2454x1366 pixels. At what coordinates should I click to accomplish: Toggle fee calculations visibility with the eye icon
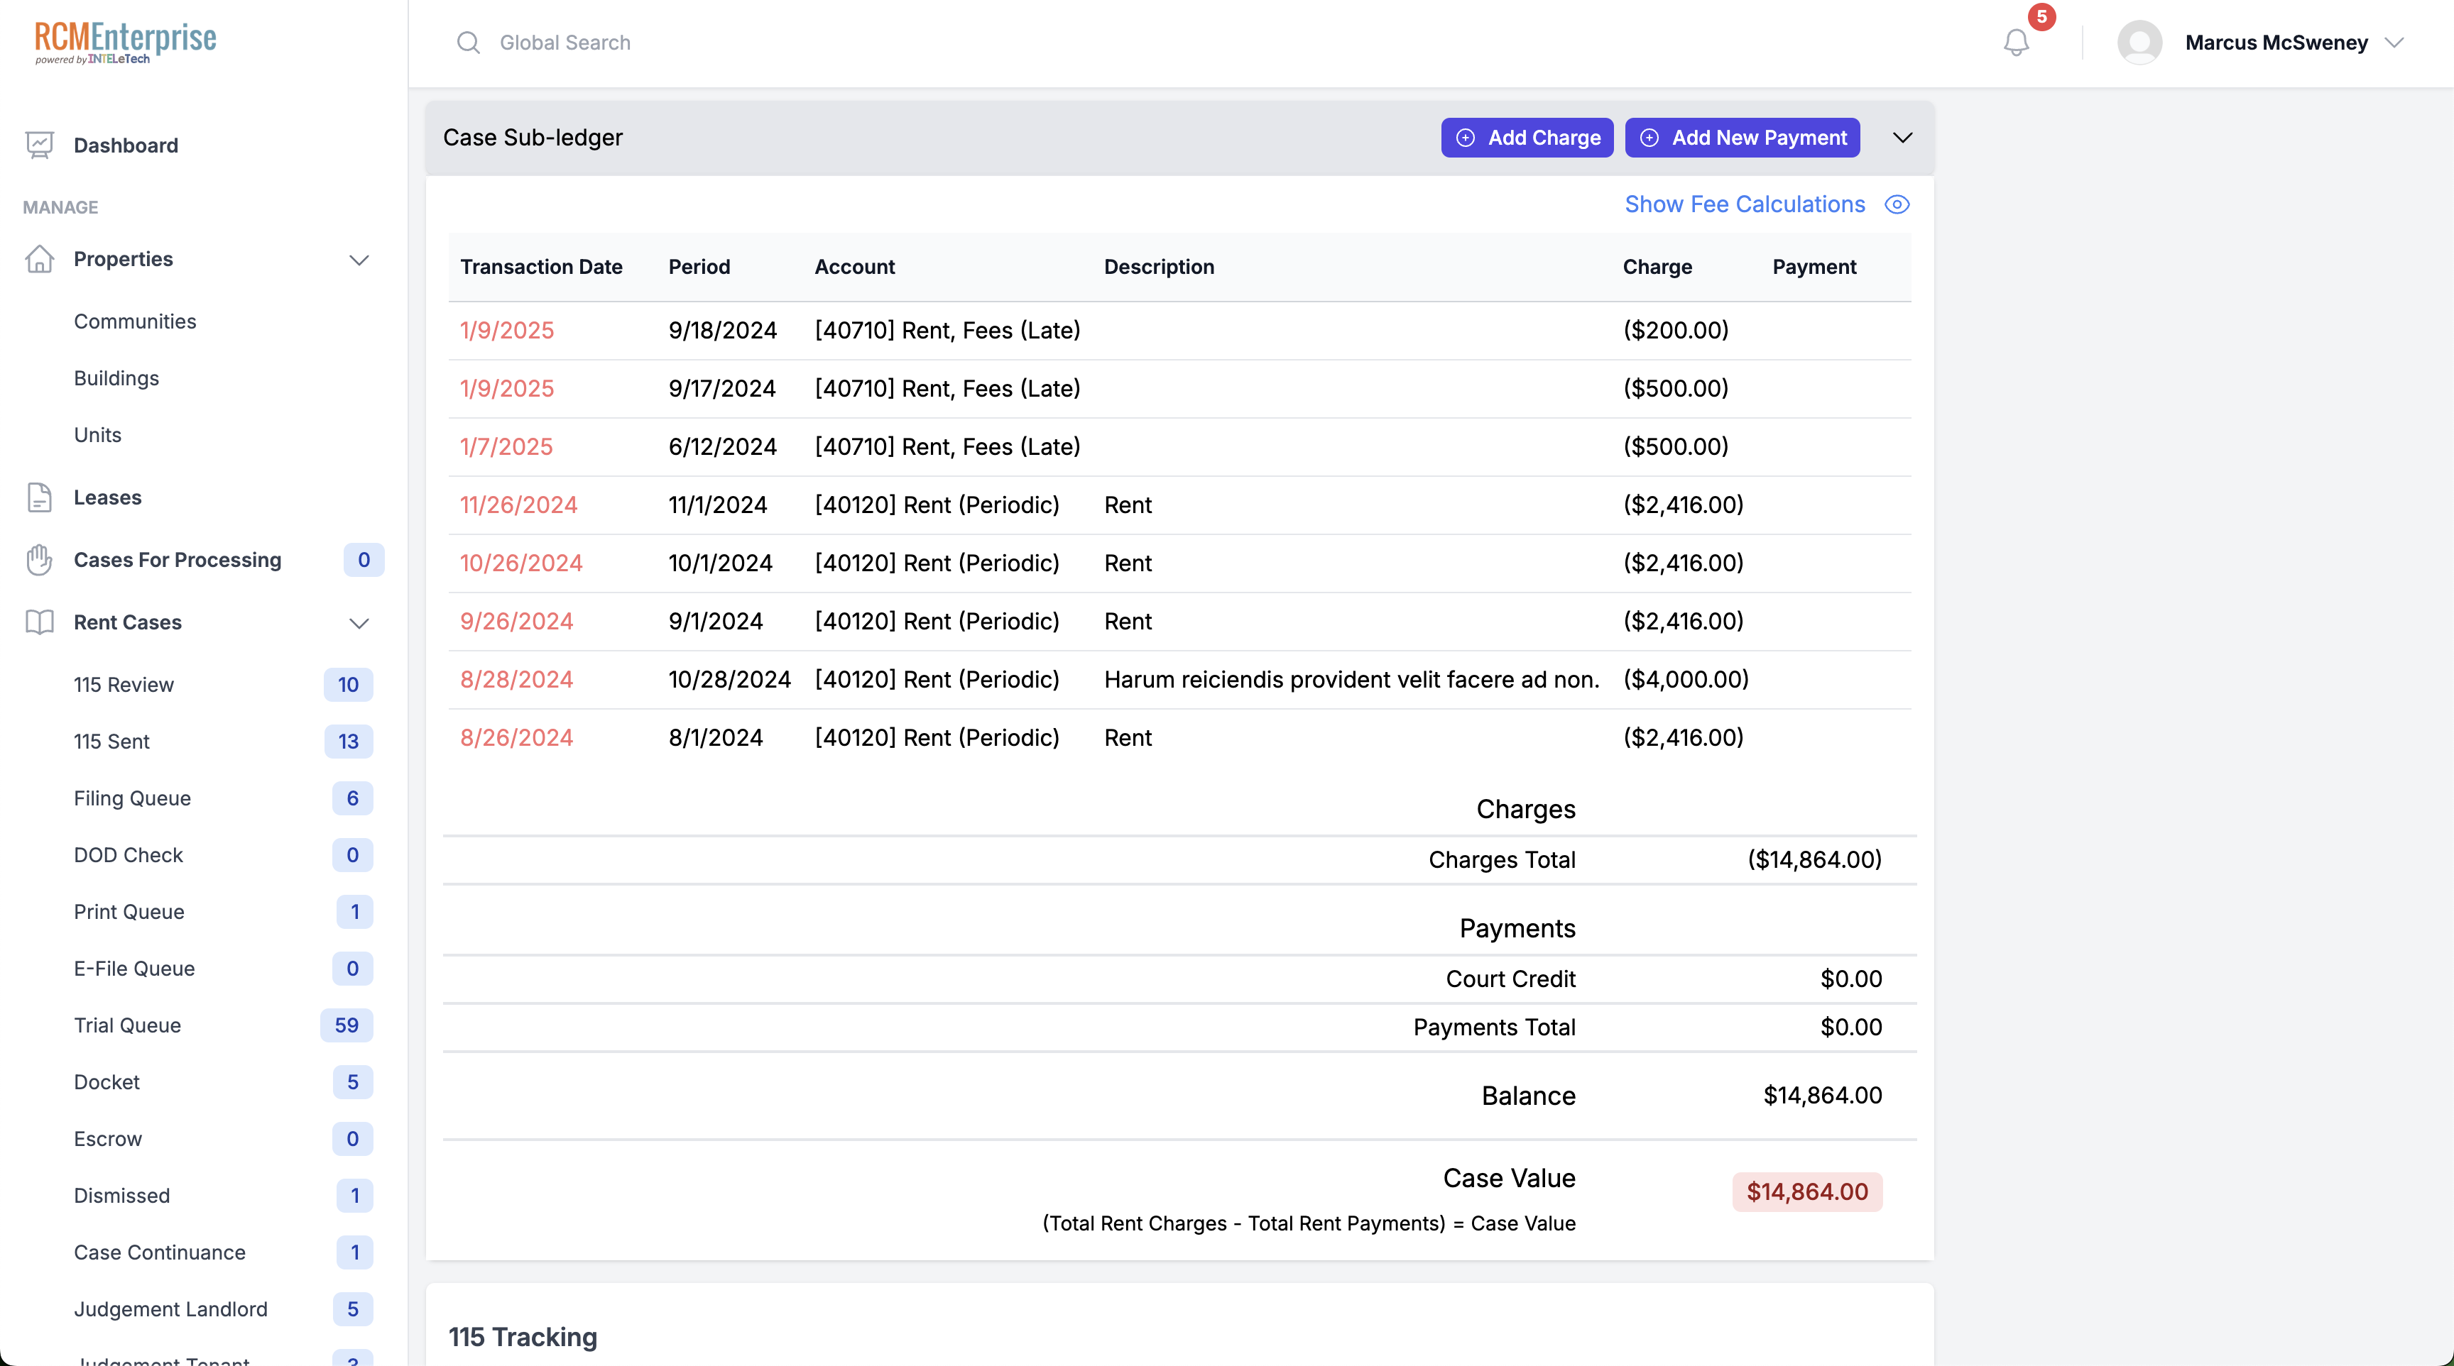[x=1897, y=204]
